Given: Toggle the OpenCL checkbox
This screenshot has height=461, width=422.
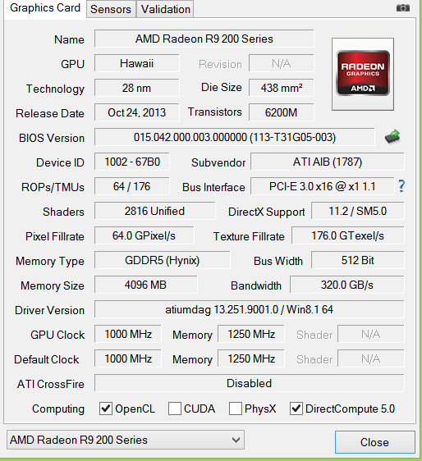Looking at the screenshot, I should point(105,409).
